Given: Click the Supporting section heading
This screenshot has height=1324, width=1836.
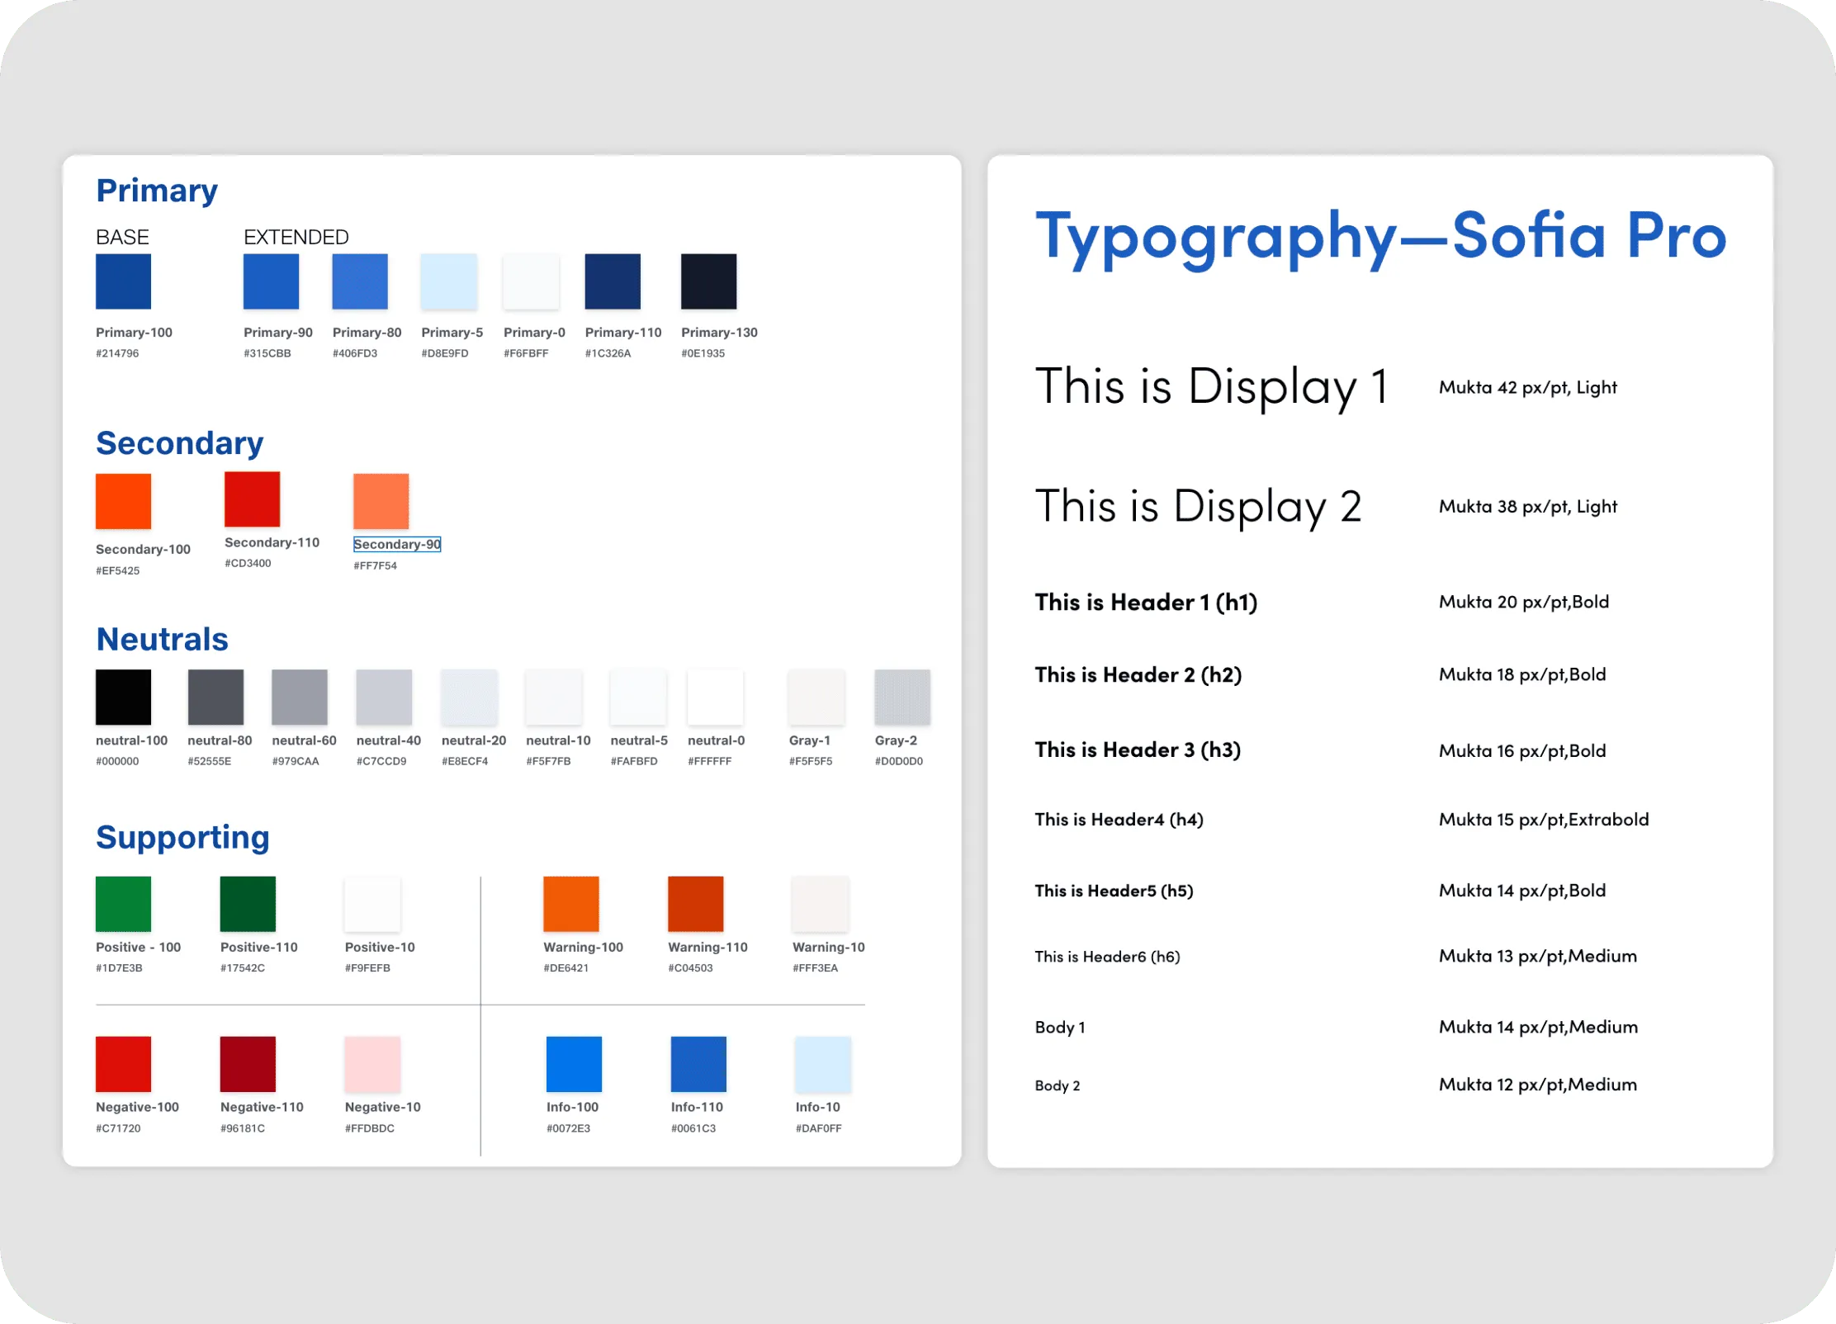Looking at the screenshot, I should [182, 836].
